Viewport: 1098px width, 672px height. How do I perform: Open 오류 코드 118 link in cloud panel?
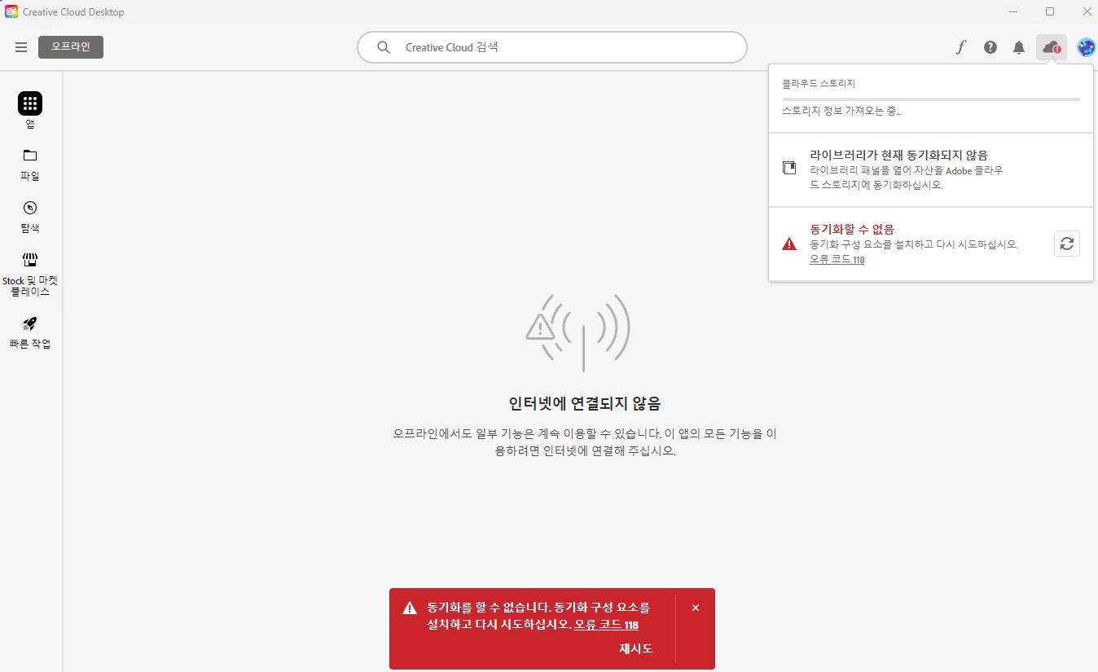(837, 260)
